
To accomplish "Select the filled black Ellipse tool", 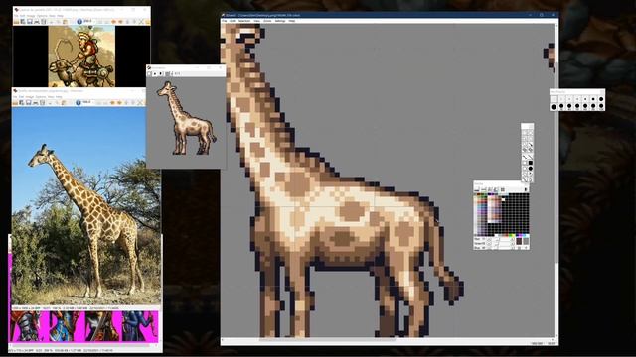I will click(530, 169).
